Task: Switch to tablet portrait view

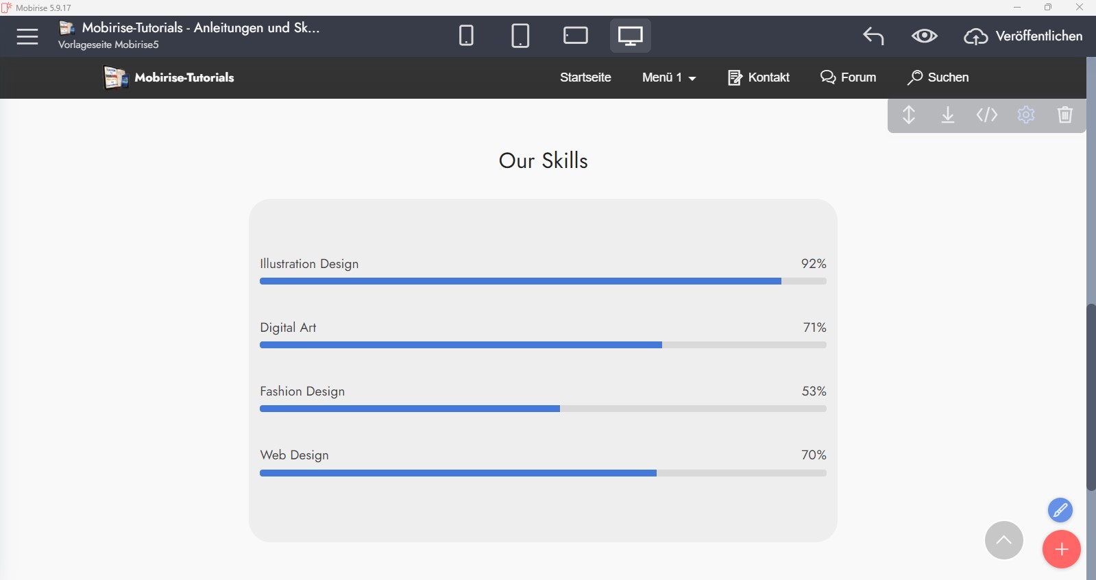Action: pyautogui.click(x=520, y=36)
